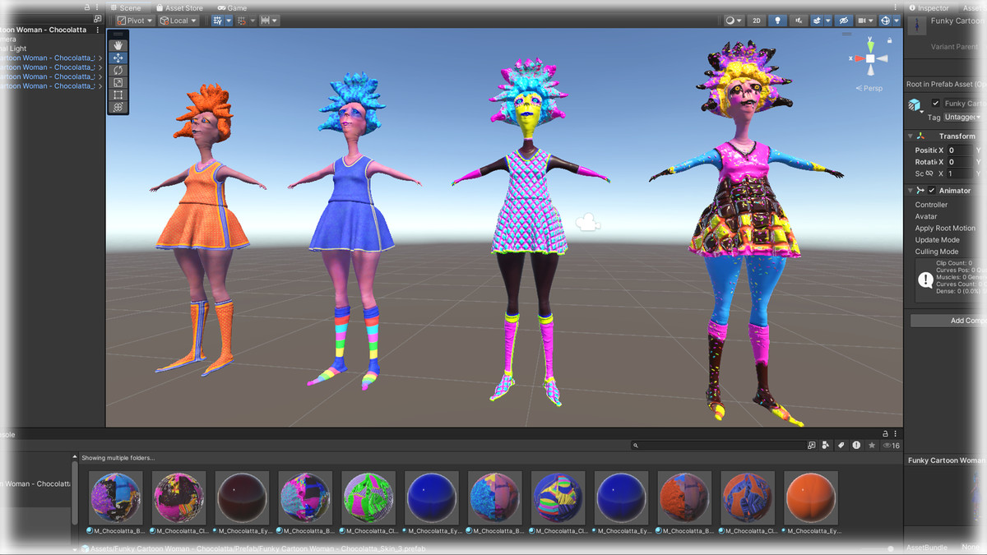This screenshot has width=987, height=555.
Task: Select the Hand view tool
Action: [x=118, y=46]
